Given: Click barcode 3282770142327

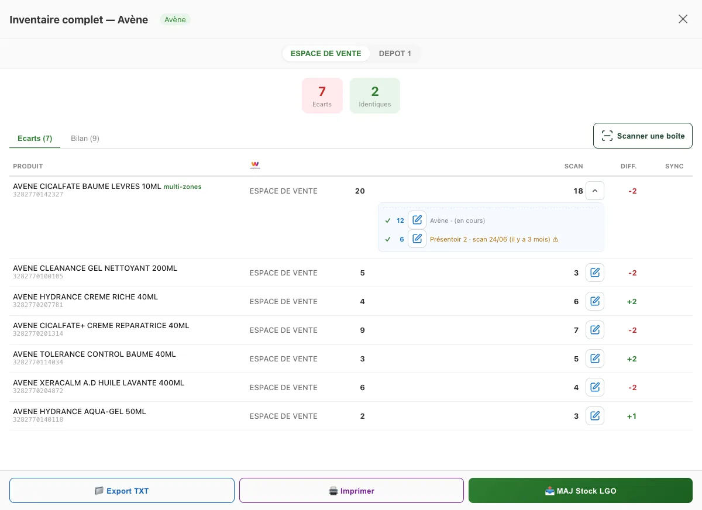Looking at the screenshot, I should 38,195.
